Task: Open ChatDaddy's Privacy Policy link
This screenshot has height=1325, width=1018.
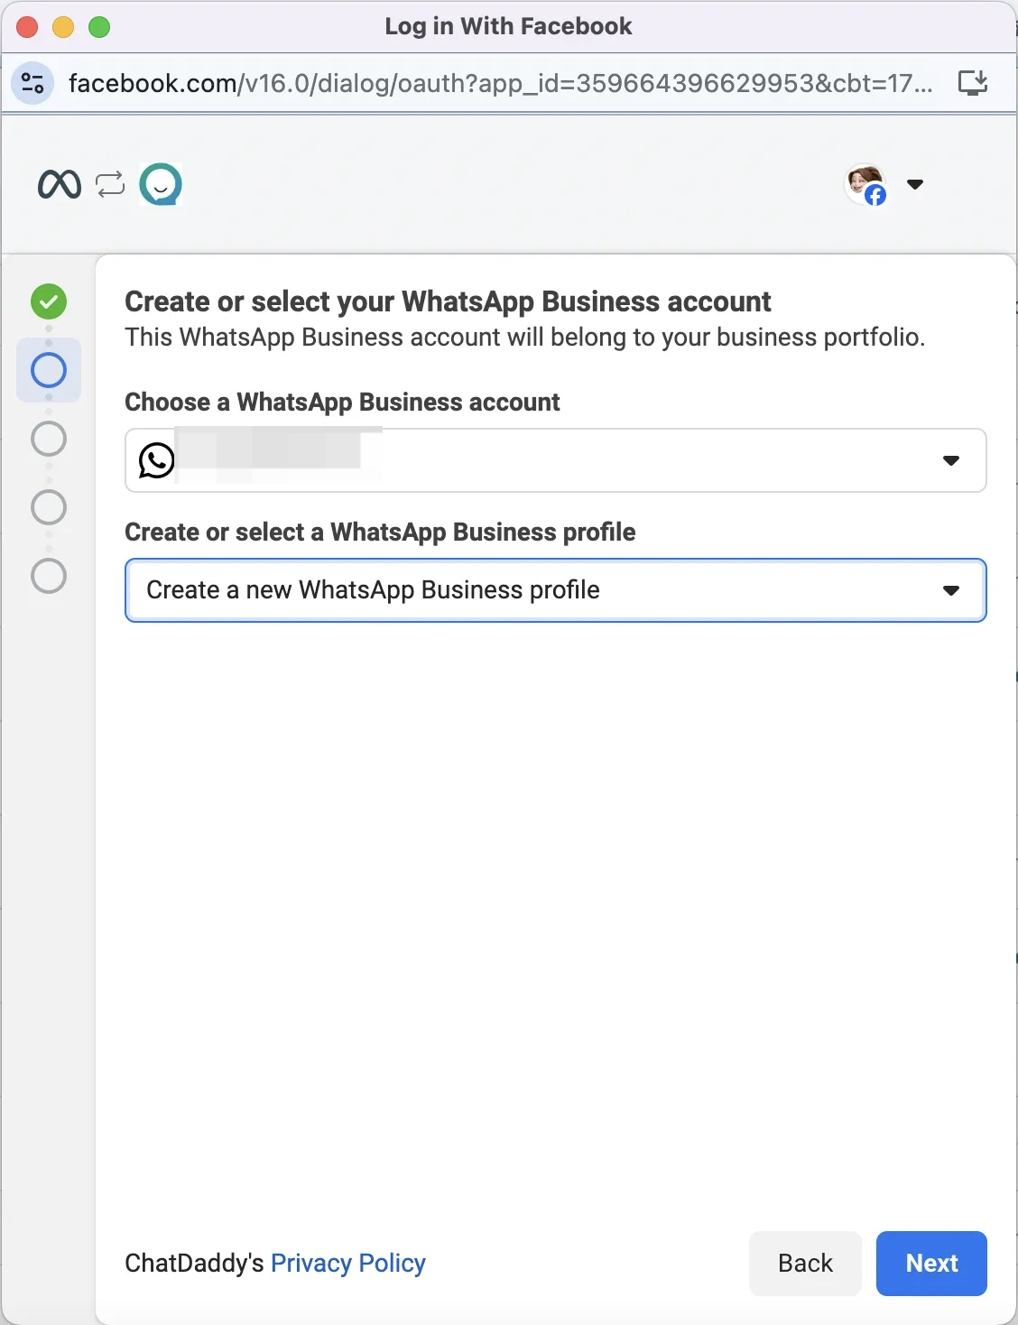Action: click(347, 1263)
